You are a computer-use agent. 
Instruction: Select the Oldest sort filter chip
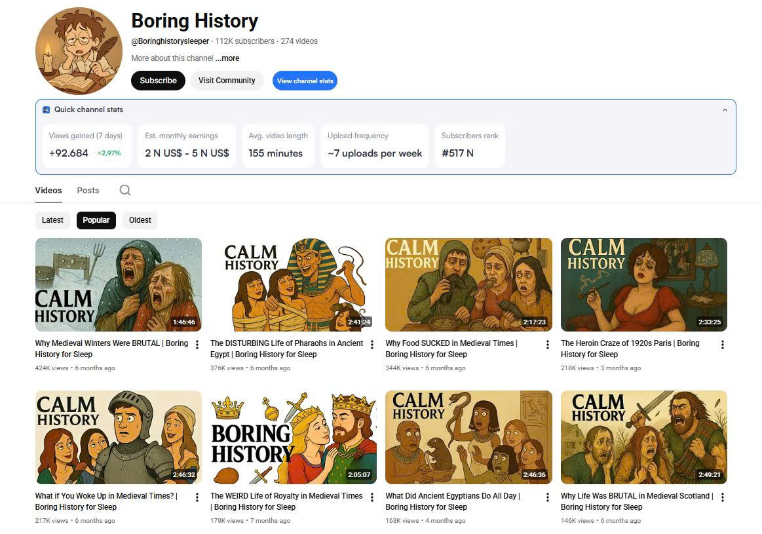140,220
